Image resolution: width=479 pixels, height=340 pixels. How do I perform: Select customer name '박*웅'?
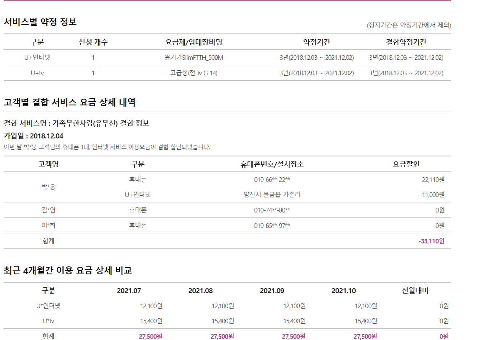[x=48, y=187]
